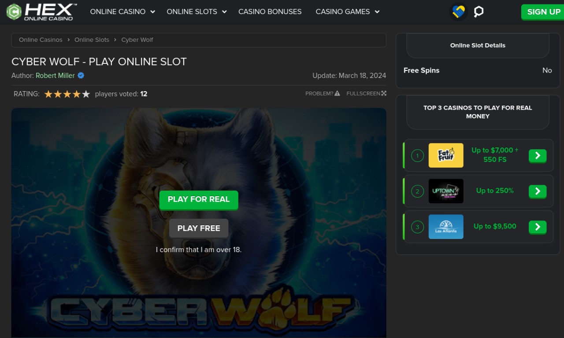Click the Sign Up button

pyautogui.click(x=544, y=12)
